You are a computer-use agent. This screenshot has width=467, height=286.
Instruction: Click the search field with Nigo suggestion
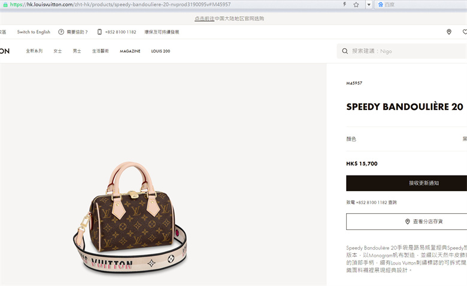pyautogui.click(x=402, y=51)
